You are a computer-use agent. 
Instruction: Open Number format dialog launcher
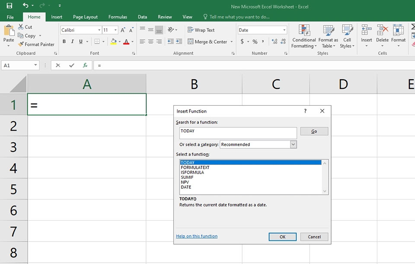(286, 53)
